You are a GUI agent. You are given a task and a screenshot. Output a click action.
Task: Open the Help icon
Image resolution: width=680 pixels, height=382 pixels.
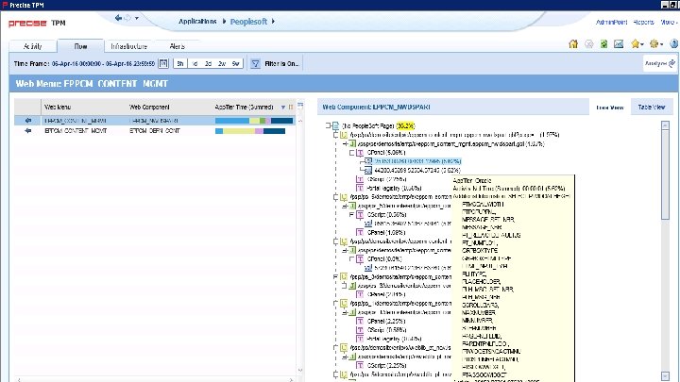pyautogui.click(x=674, y=44)
